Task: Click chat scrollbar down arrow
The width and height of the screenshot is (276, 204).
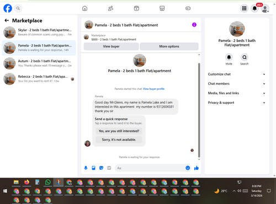Action: [199, 159]
